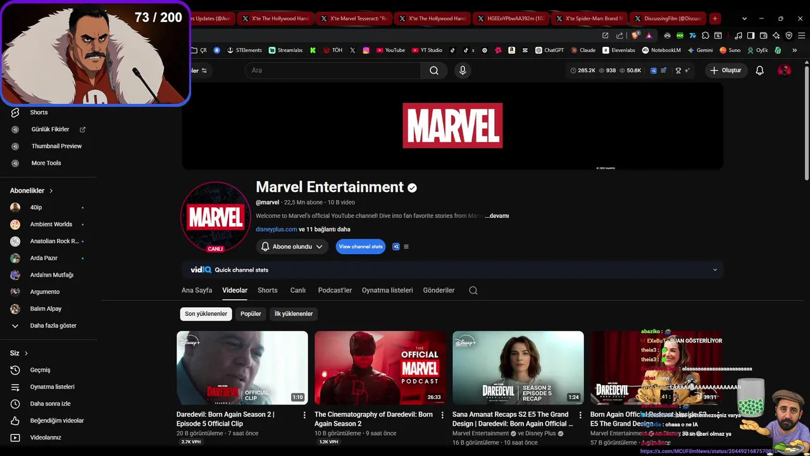This screenshot has width=810, height=456.
Task: Open the Elevenlabs bookmark
Action: (x=619, y=50)
